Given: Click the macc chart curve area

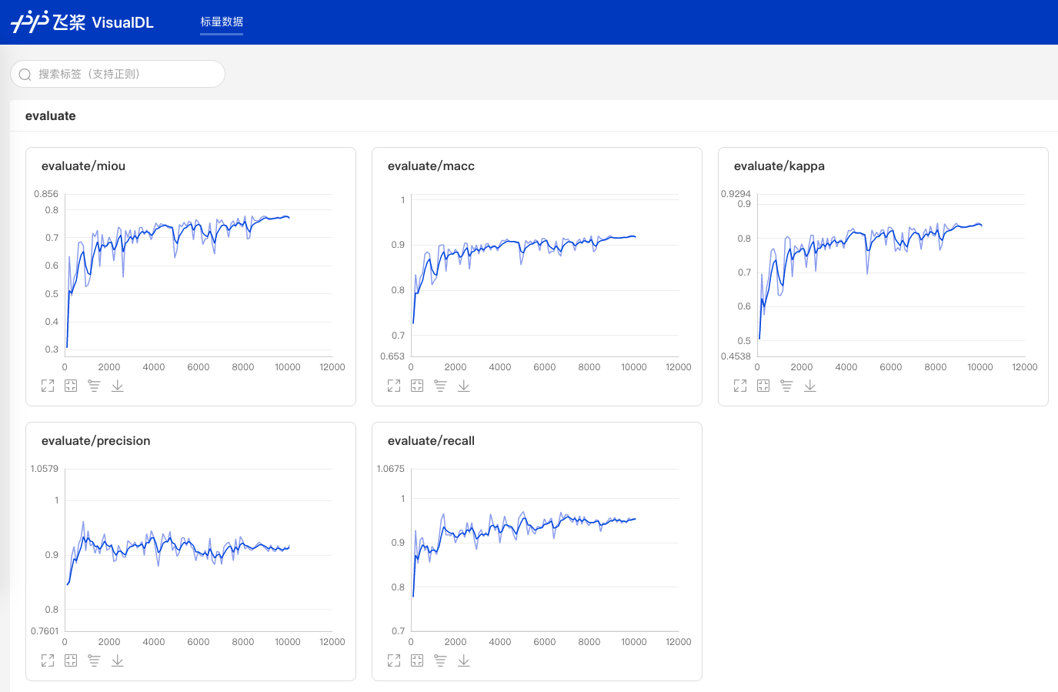Looking at the screenshot, I should (x=545, y=276).
